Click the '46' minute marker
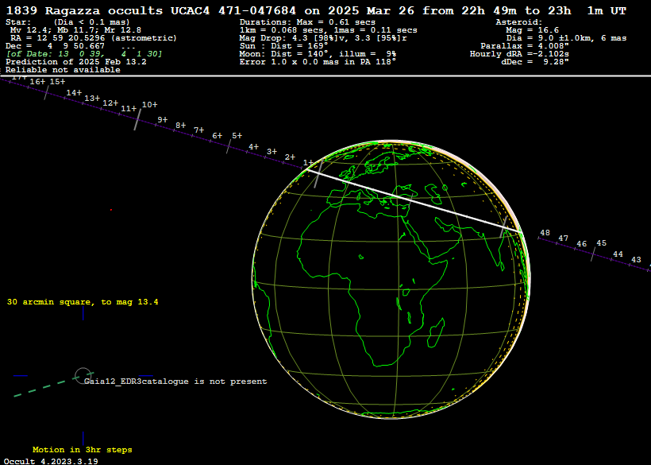651x465 pixels. (x=582, y=244)
